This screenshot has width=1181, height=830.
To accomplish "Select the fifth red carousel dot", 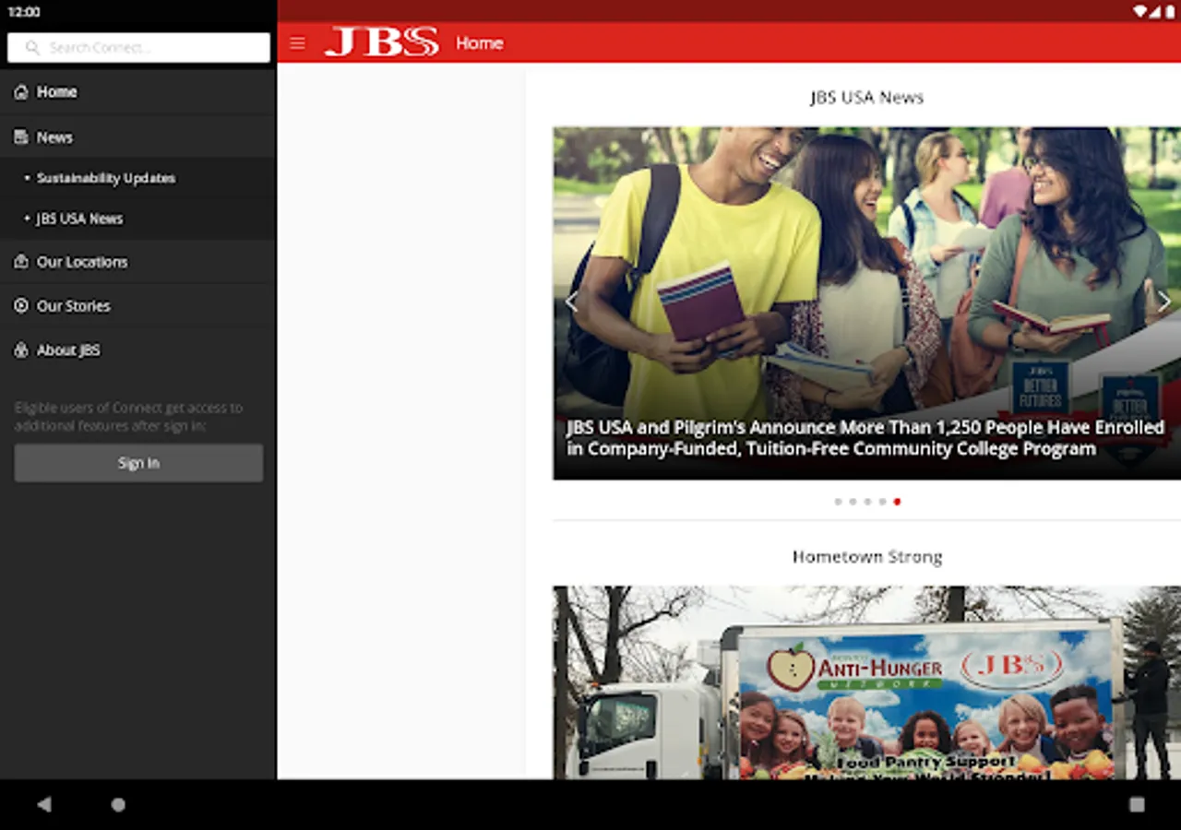I will (897, 502).
